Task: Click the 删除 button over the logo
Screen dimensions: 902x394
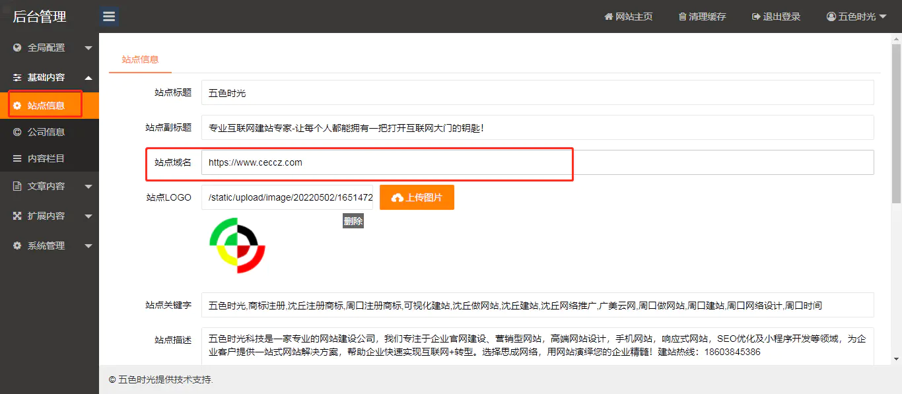Action: (x=353, y=220)
